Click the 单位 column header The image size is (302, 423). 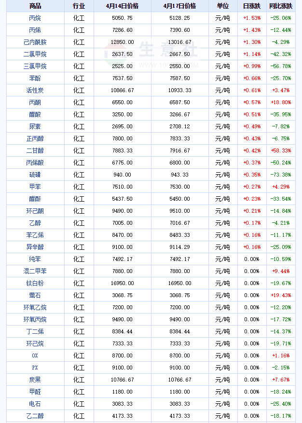[x=223, y=6]
